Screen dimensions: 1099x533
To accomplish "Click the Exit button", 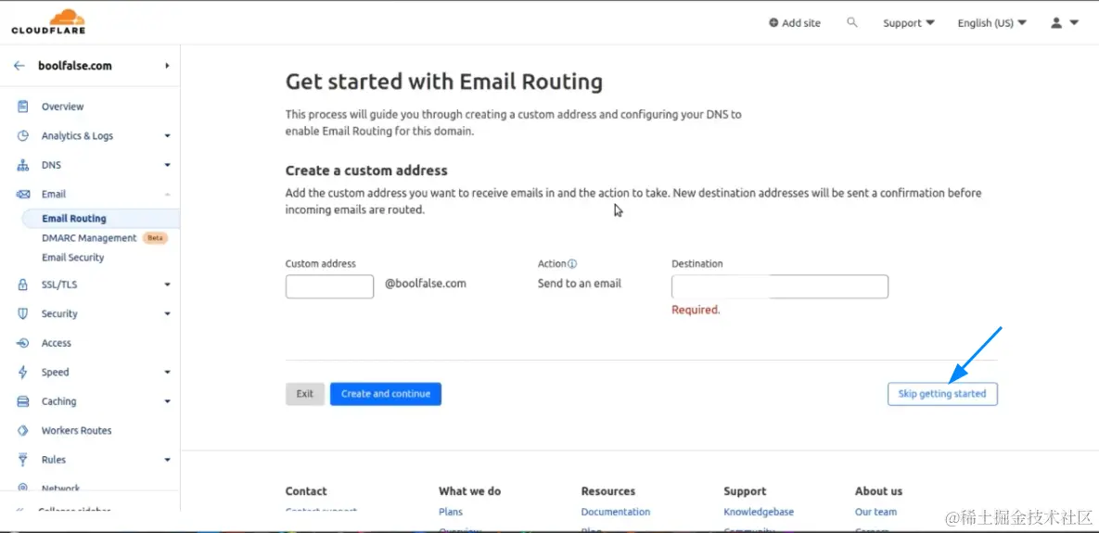I will (x=305, y=394).
